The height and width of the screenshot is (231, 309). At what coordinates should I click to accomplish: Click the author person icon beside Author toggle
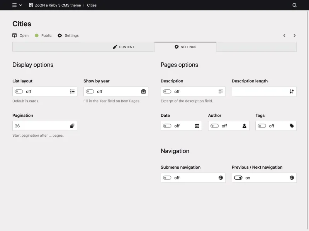pos(244,126)
